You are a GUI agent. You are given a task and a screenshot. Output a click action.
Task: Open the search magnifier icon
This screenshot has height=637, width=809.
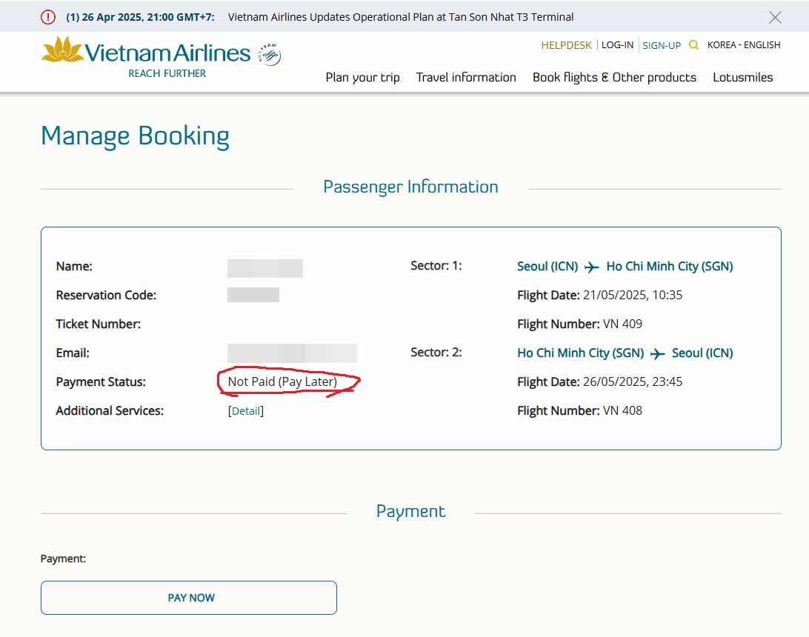[x=693, y=45]
